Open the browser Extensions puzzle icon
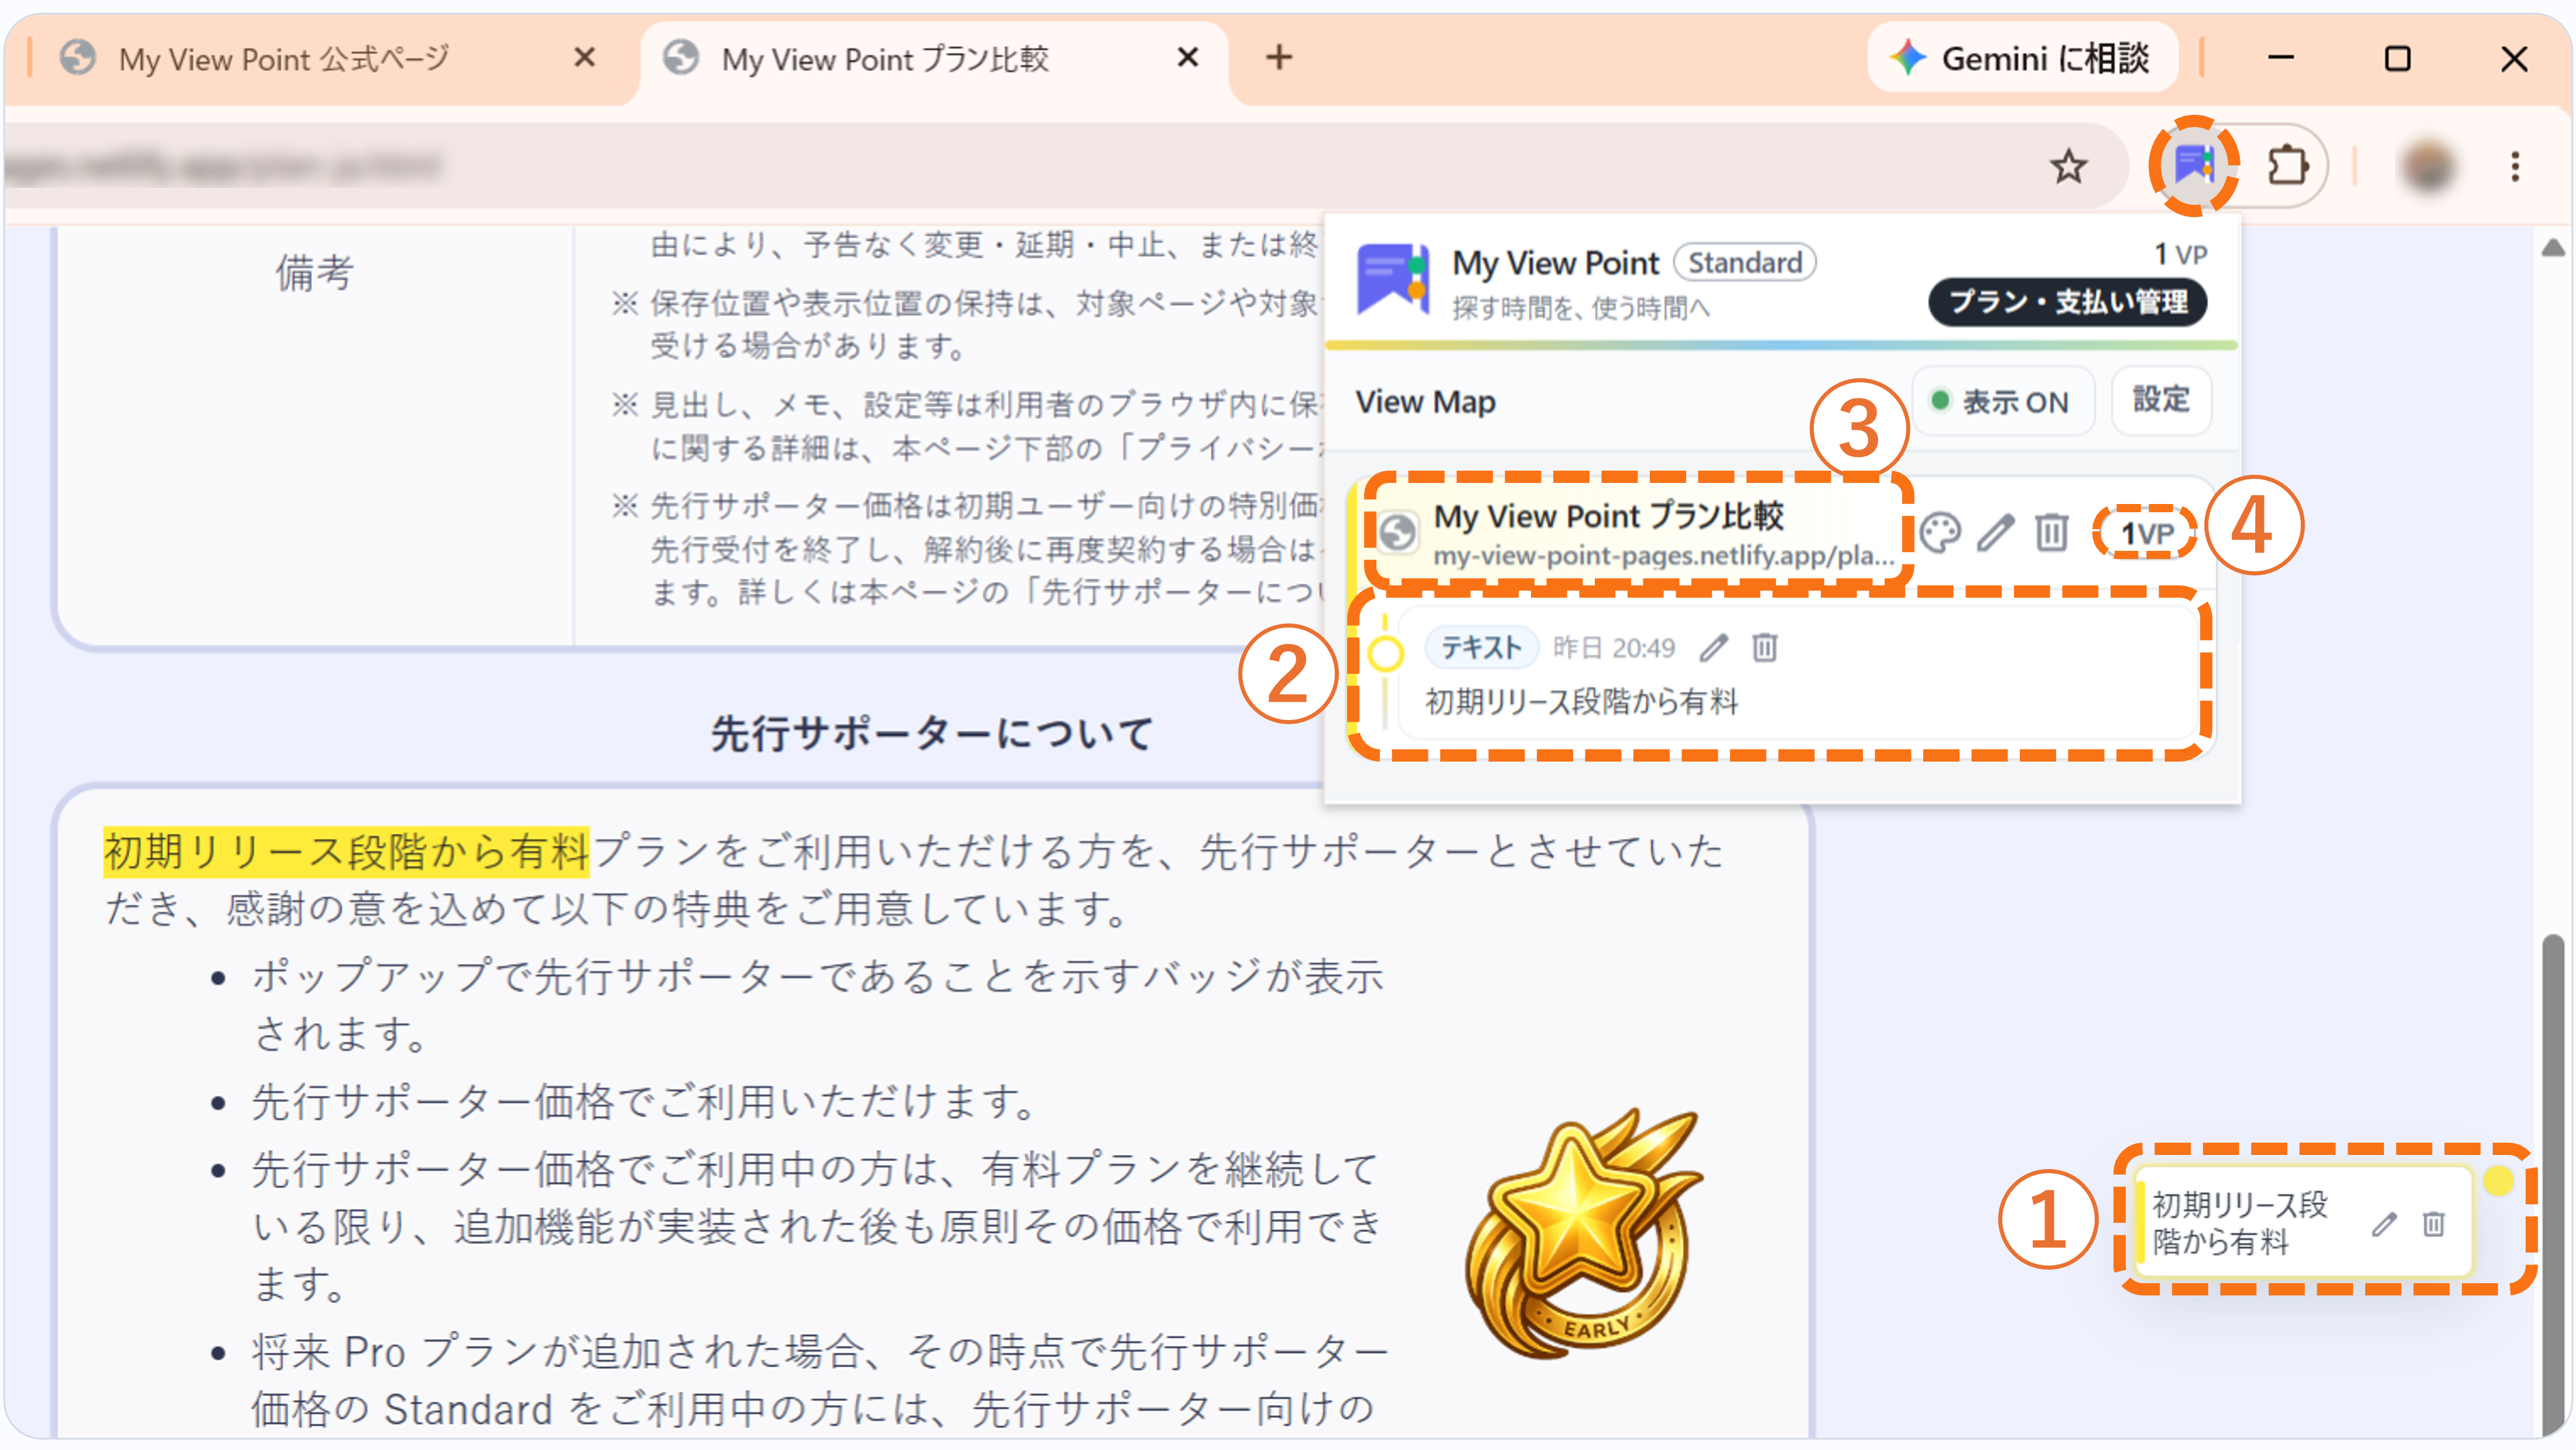The image size is (2576, 1450). pos(2288,166)
